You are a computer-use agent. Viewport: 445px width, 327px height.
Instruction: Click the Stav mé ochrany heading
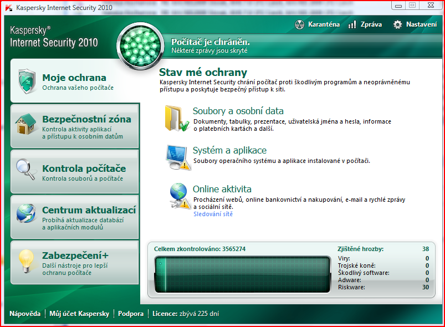pos(203,73)
